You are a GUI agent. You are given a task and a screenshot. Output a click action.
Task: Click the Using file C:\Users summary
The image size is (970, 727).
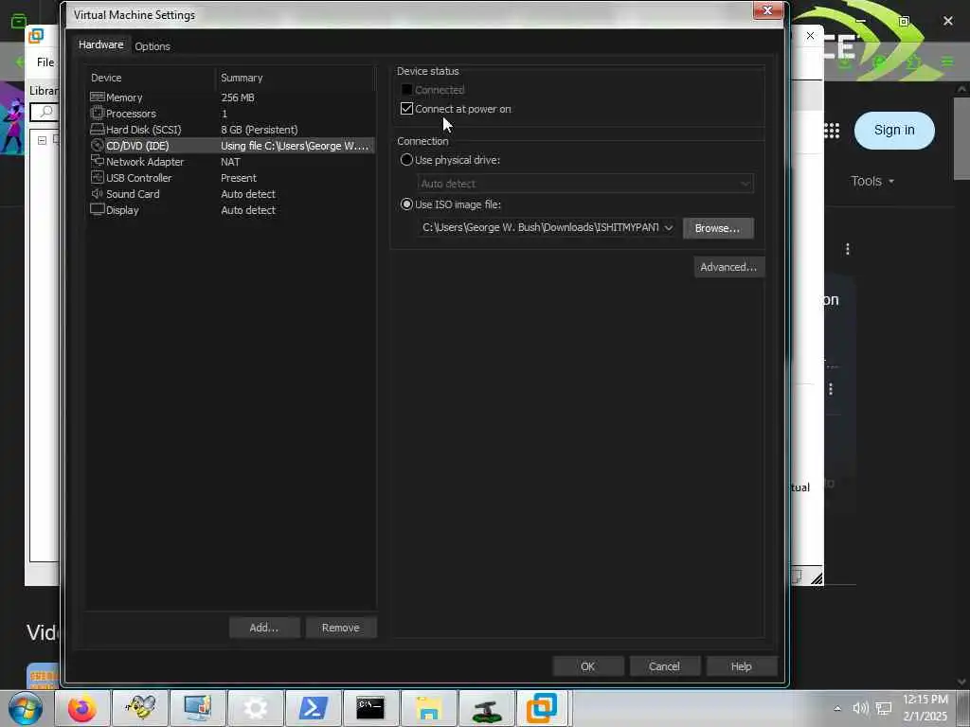pos(295,146)
